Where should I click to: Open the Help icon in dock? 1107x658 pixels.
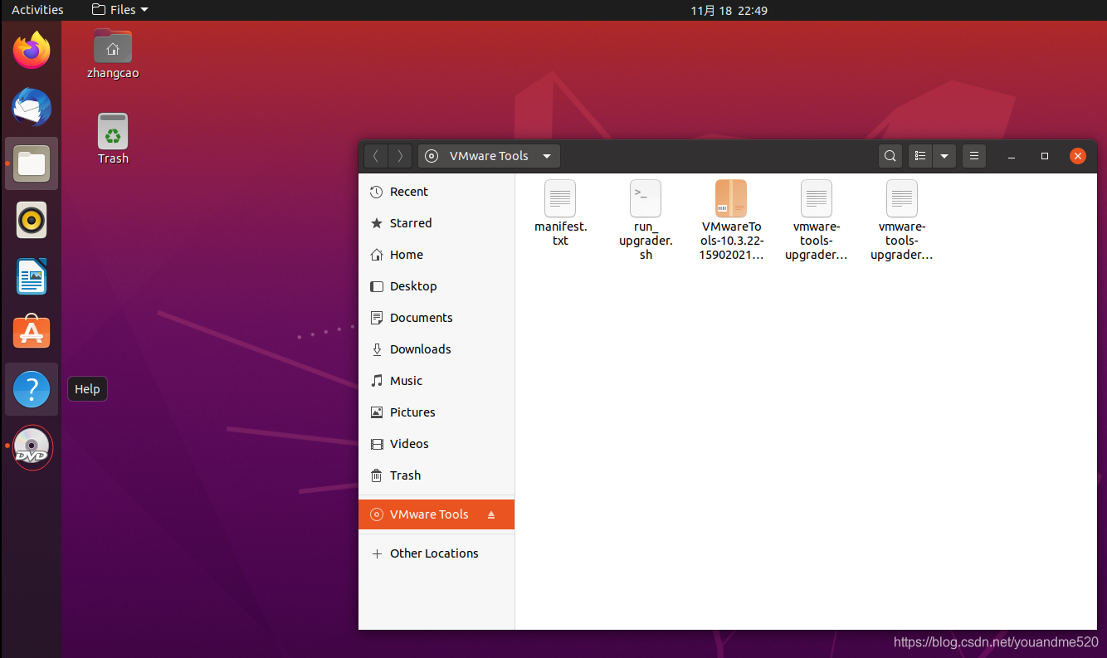click(x=32, y=389)
